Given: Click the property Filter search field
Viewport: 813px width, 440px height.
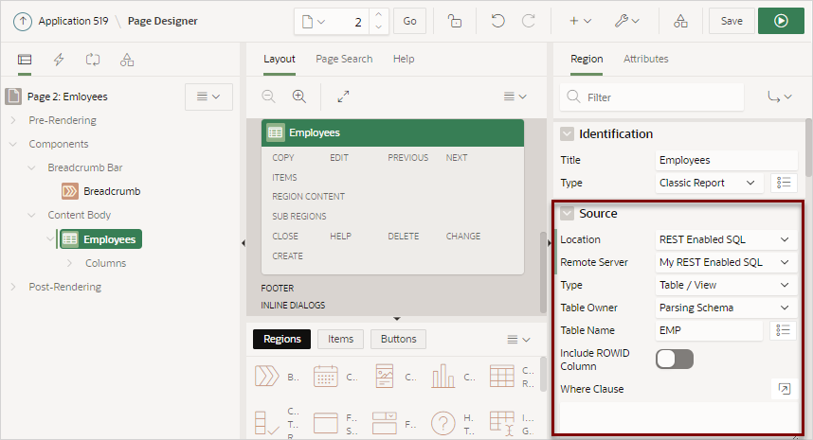Looking at the screenshot, I should pos(652,97).
